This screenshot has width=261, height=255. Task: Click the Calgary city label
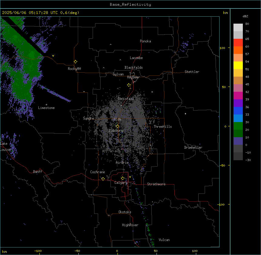point(121,183)
